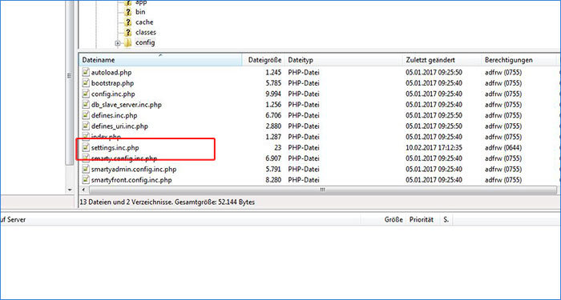Select the config folder in tree
The height and width of the screenshot is (300, 561).
click(x=145, y=43)
